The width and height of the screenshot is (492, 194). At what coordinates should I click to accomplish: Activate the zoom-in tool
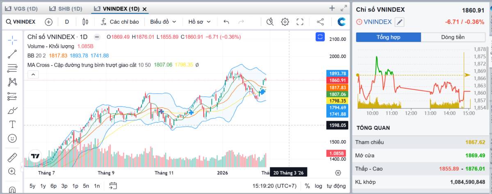12,171
